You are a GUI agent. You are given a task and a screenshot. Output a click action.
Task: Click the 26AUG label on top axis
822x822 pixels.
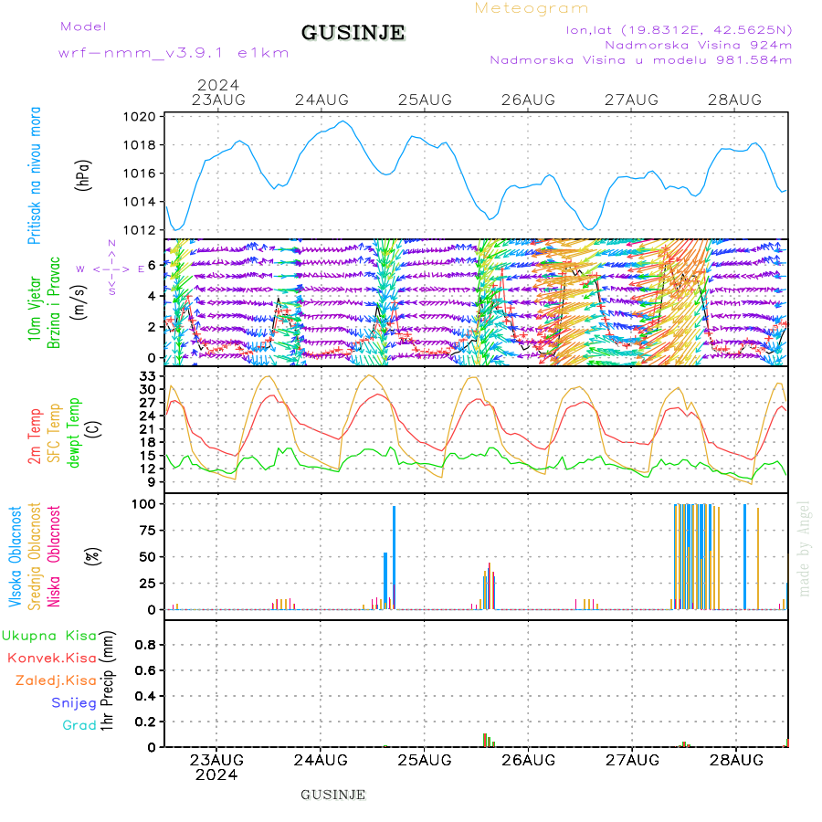pos(528,100)
